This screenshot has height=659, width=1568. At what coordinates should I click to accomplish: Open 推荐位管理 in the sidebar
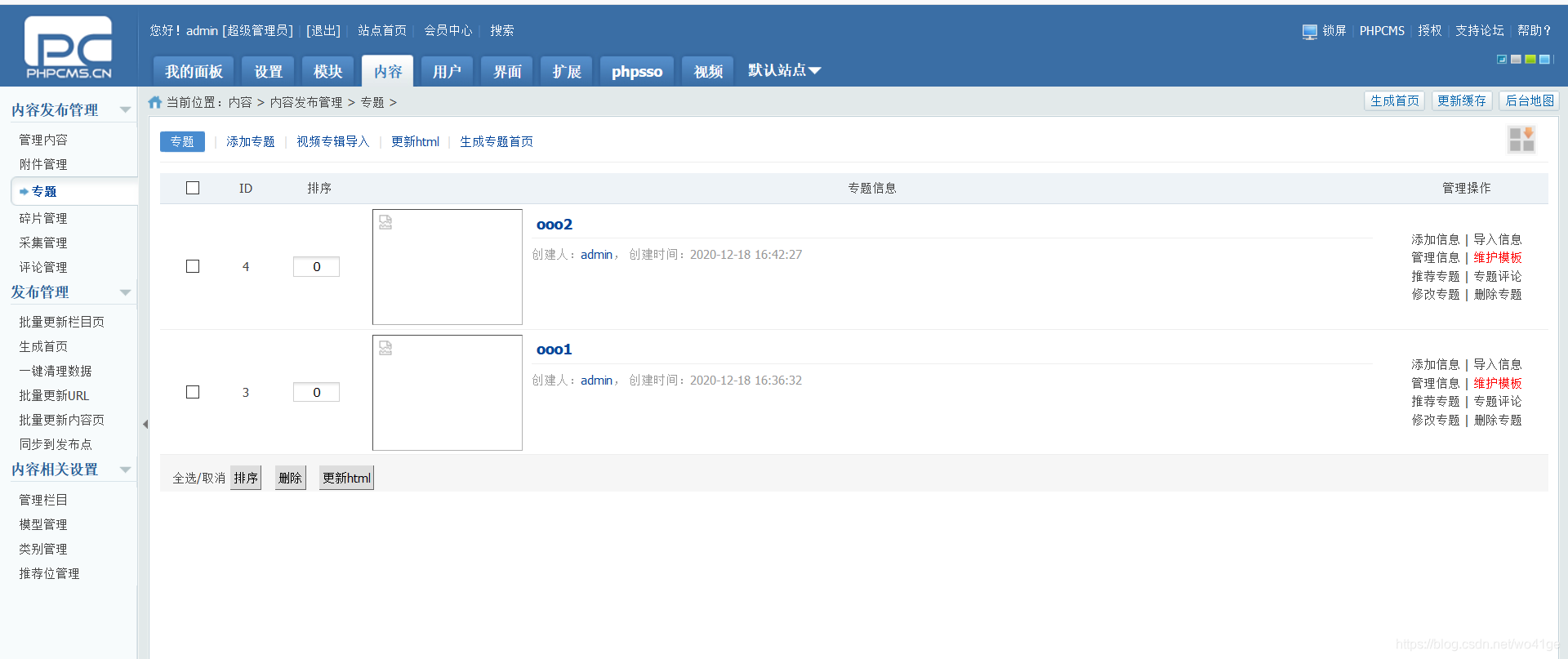tap(49, 573)
